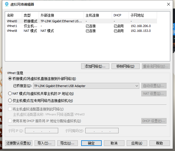Click 已启用 DHCP cell in VMnet1 row
The width and height of the screenshot is (175, 151).
tap(119, 26)
